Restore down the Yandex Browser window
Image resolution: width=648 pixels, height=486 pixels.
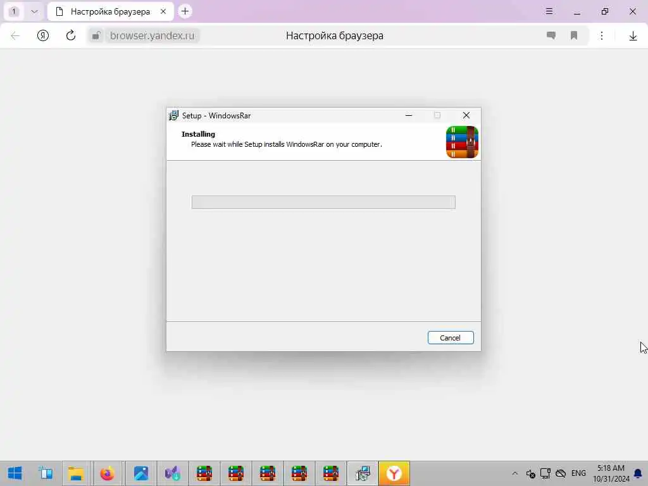(x=605, y=11)
